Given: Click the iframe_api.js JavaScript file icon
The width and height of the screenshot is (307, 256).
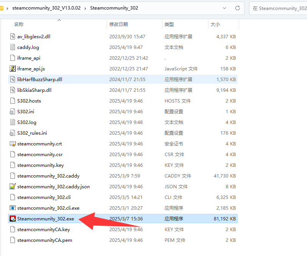Looking at the screenshot, I should (x=13, y=69).
